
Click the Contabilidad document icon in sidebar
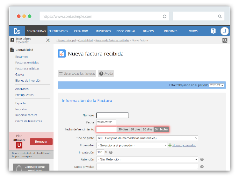coord(12,50)
